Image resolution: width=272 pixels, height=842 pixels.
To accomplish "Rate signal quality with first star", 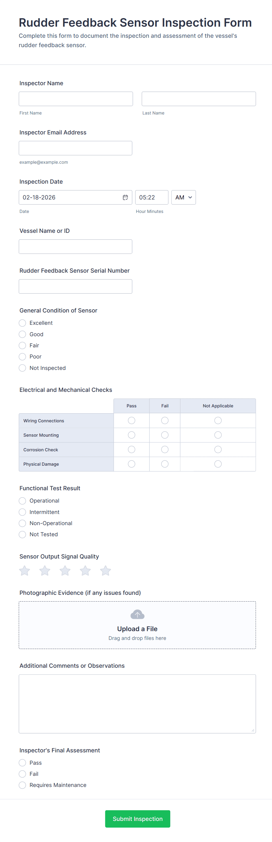I will 25,571.
